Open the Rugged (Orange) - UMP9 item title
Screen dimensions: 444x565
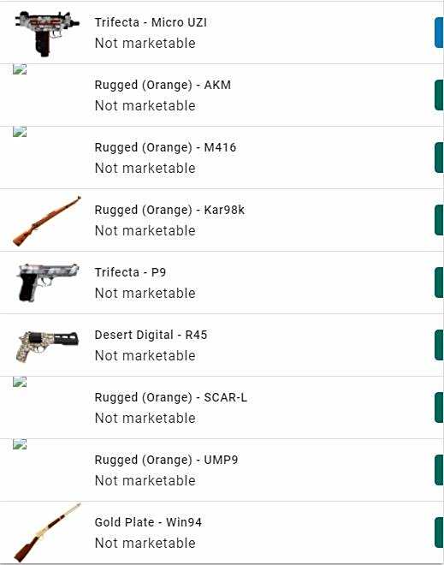click(166, 460)
